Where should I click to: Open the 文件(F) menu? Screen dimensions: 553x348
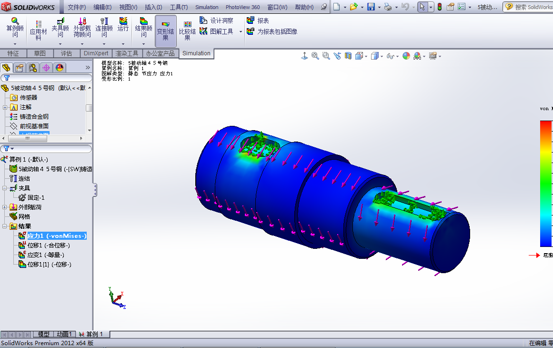77,7
